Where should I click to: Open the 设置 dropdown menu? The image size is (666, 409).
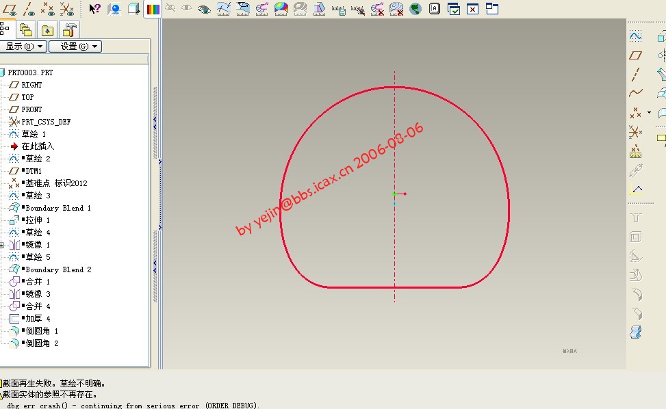click(75, 47)
